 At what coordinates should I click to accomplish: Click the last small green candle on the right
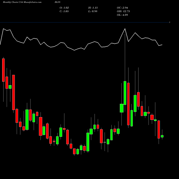click(x=162, y=136)
